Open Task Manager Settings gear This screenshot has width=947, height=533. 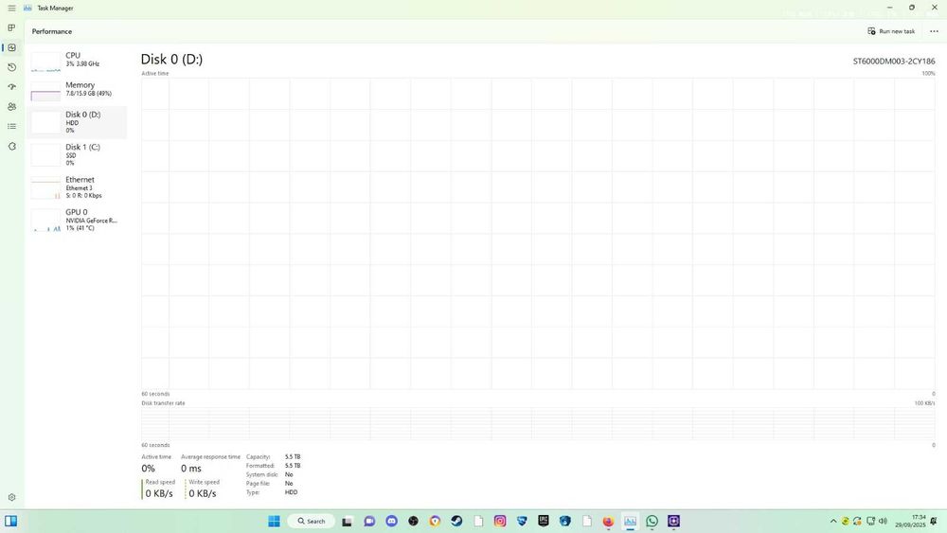[x=11, y=497]
